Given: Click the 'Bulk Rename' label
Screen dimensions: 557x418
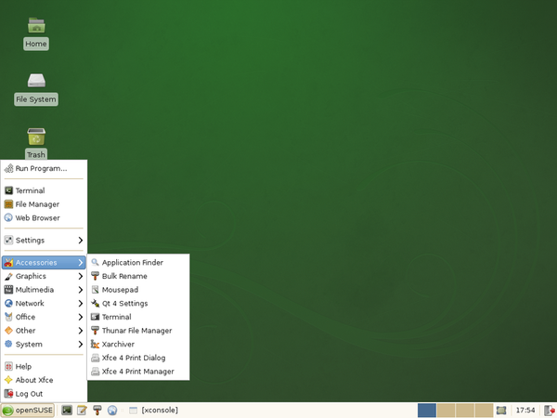Looking at the screenshot, I should (x=124, y=276).
